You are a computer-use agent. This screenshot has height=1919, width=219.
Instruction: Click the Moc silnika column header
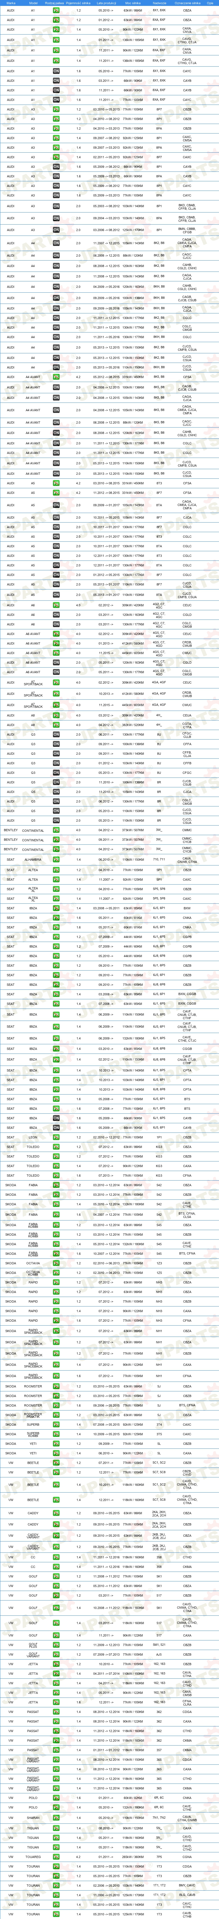point(134,3)
